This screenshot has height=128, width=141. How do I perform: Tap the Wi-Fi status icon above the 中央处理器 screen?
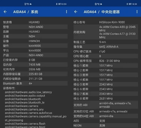click(x=98, y=4)
